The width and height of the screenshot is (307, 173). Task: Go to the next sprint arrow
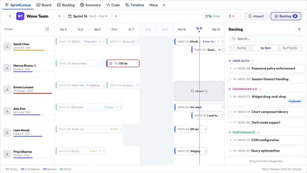tap(116, 16)
